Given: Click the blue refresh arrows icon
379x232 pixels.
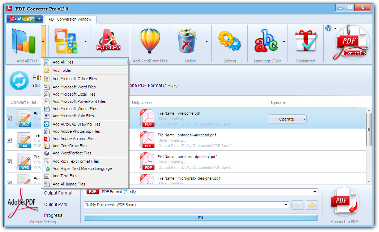Looking at the screenshot, I should [x=19, y=80].
